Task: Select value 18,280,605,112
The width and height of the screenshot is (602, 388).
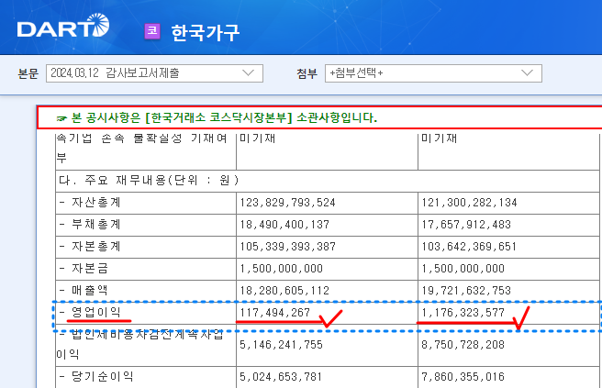Action: pos(284,291)
